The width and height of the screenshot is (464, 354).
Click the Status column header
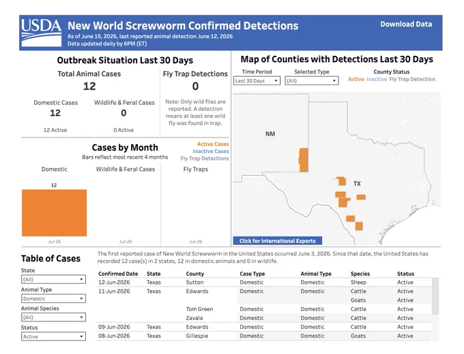pyautogui.click(x=405, y=274)
